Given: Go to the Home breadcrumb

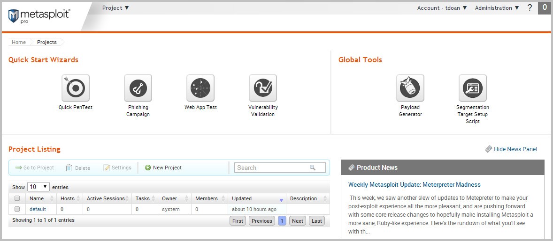Looking at the screenshot, I should coord(19,42).
